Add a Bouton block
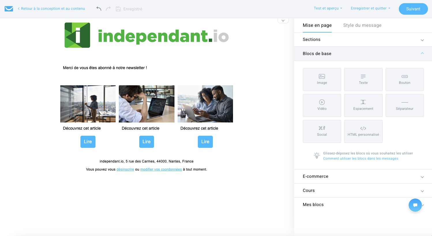Screen dimensions: 432x236 [405, 80]
